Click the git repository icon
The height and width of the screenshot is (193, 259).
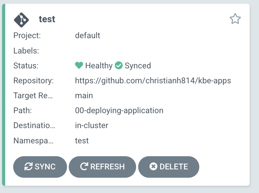click(x=22, y=19)
